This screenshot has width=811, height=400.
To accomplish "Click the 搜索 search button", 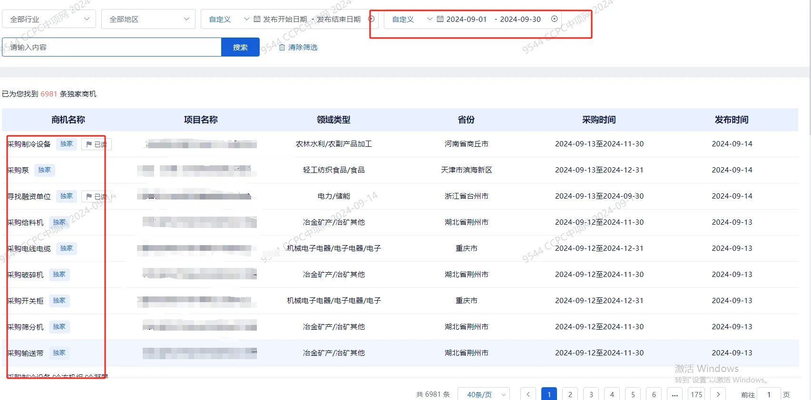I will tap(240, 47).
